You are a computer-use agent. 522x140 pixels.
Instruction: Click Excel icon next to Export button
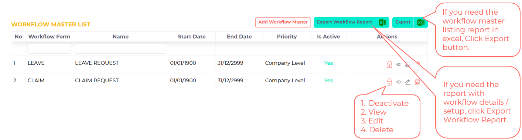coord(421,22)
